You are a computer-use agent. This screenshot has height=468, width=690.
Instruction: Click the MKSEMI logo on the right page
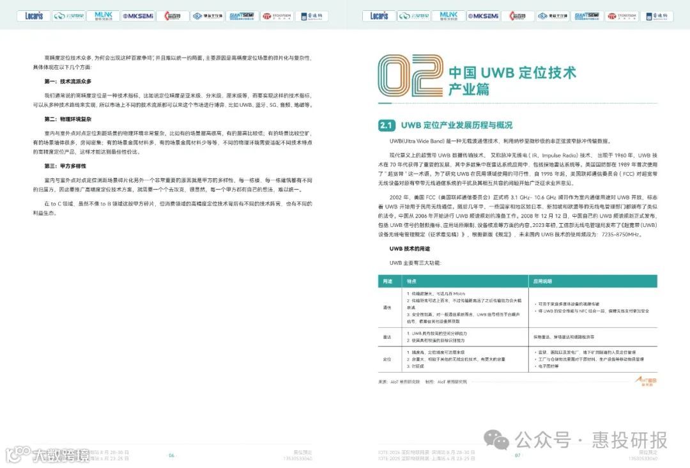click(x=483, y=16)
